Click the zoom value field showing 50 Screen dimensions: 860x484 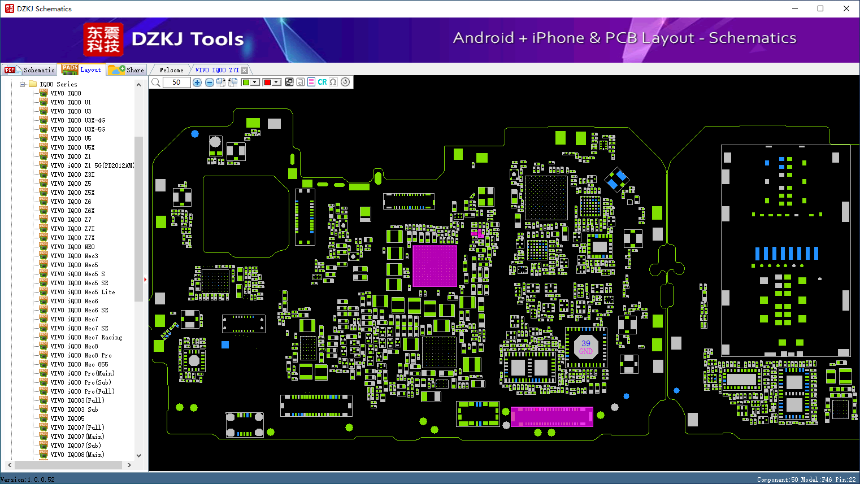[176, 82]
